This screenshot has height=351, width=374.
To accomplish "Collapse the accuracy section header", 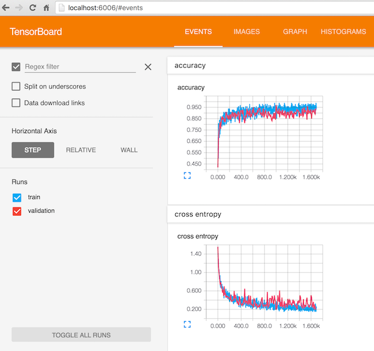I will point(271,66).
